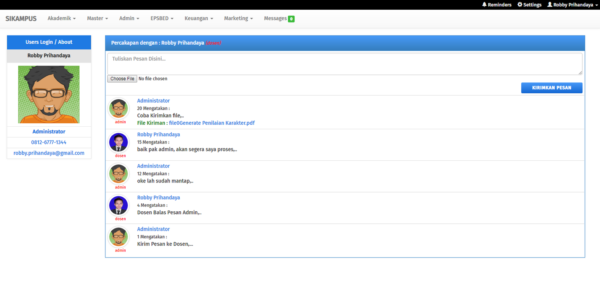Open file0Generate Penilaian Karakter.pdf attachment link

click(x=211, y=123)
